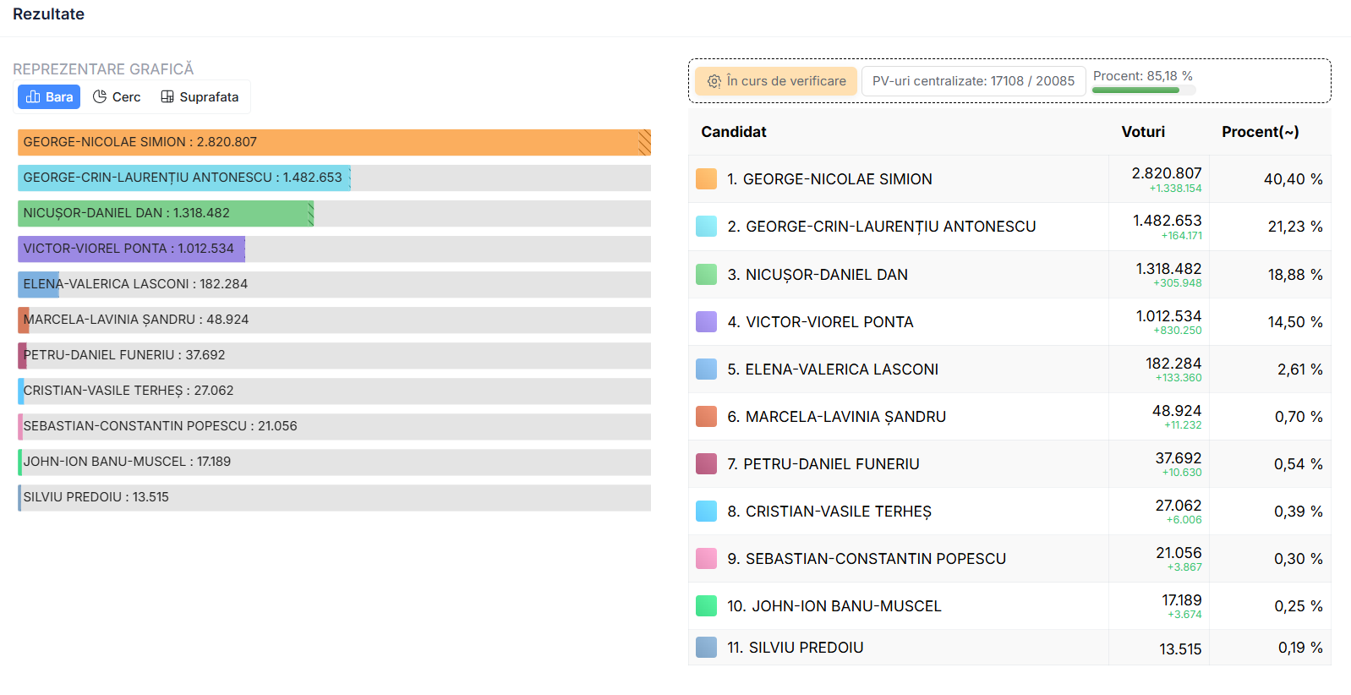Click the Victor-Viorel Ponta purple chart bar
The height and width of the screenshot is (695, 1351).
pos(131,249)
